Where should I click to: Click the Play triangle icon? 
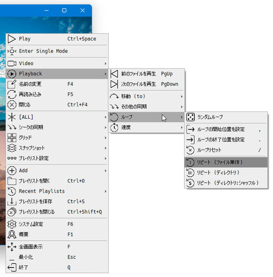(12, 39)
